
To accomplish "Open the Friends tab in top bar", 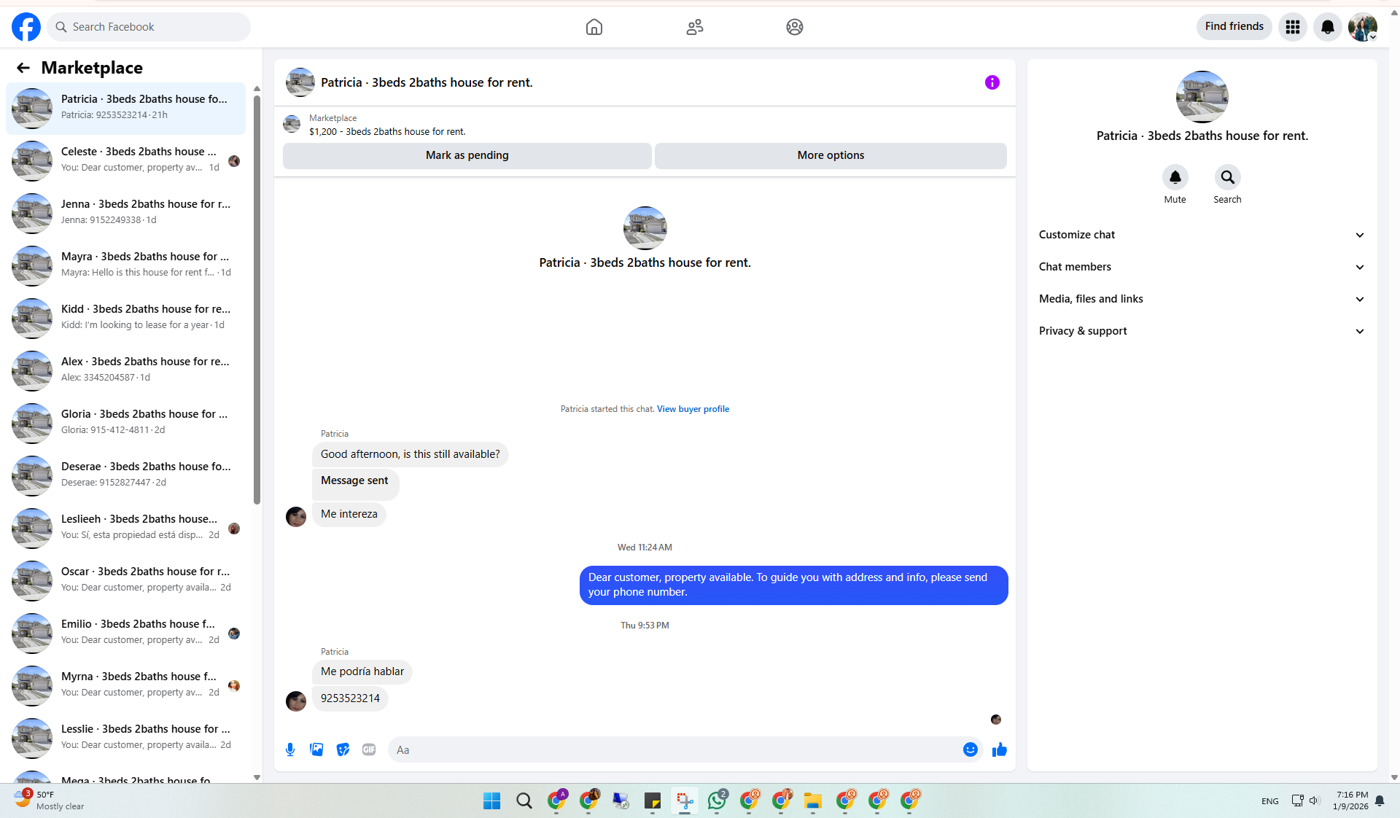I will pyautogui.click(x=694, y=27).
